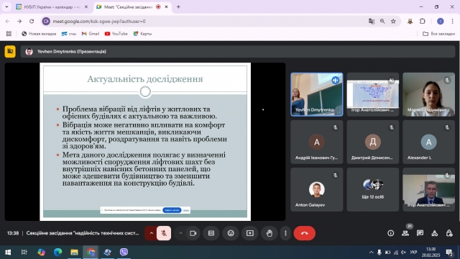Select Марина Вадимівна video tile
The image size is (460, 259).
coord(428,94)
